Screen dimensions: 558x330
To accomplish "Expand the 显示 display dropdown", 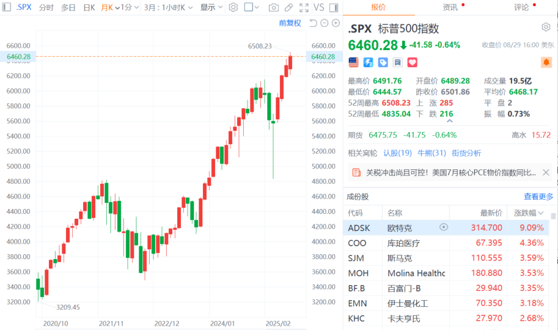I will click(211, 7).
